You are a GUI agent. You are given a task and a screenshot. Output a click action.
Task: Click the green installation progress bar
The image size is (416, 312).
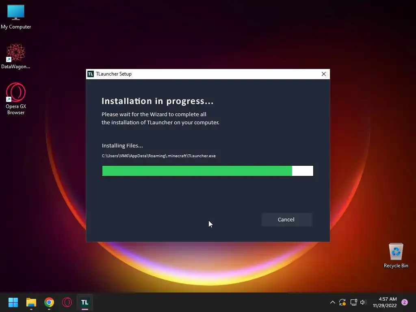[x=208, y=171]
